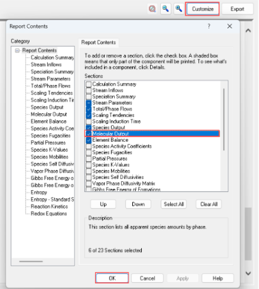Uncheck the Element Balance checkbox
The image size is (259, 289).
pos(89,140)
